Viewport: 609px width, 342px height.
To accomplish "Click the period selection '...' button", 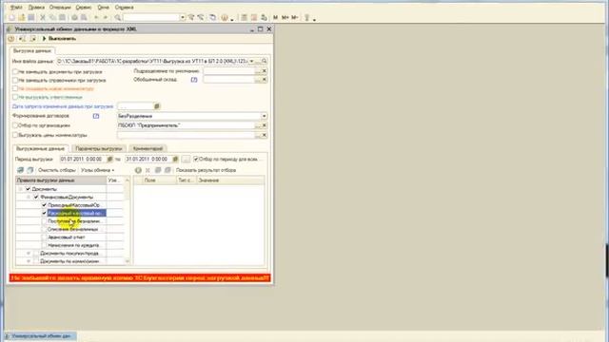I will (x=186, y=159).
